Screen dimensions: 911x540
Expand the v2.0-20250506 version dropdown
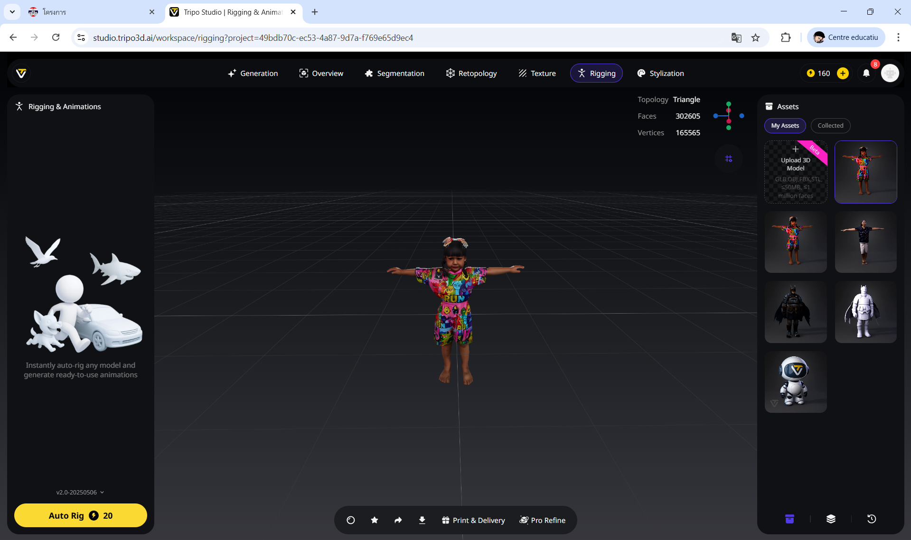[80, 492]
